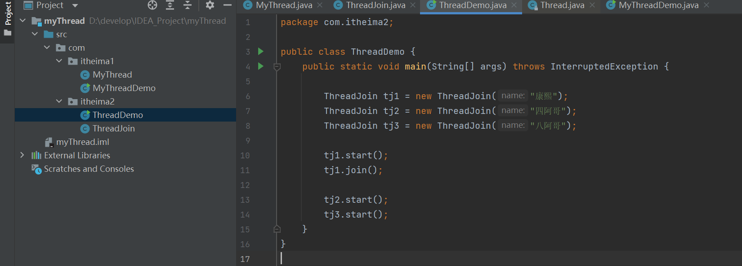
Task: Click the InterruptedException text
Action: 604,66
